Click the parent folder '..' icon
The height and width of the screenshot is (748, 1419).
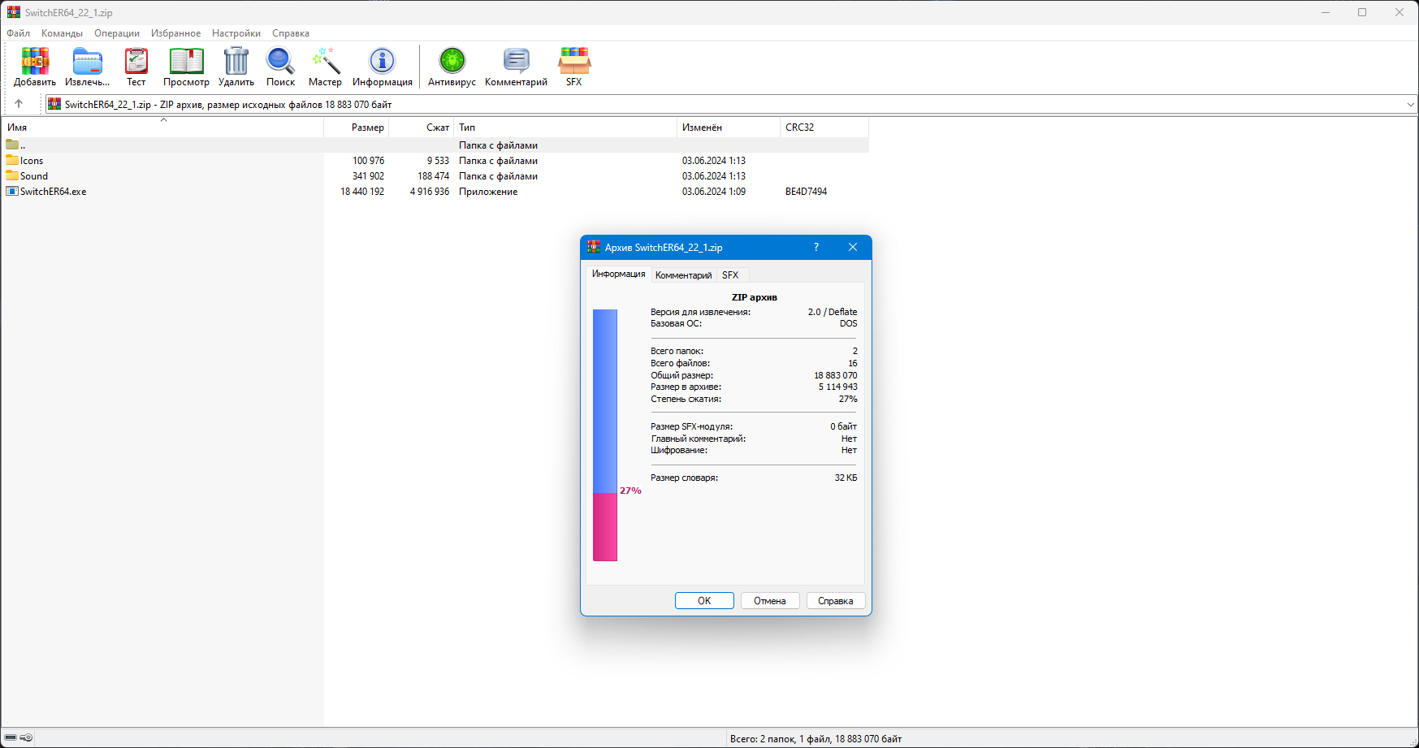(x=12, y=145)
